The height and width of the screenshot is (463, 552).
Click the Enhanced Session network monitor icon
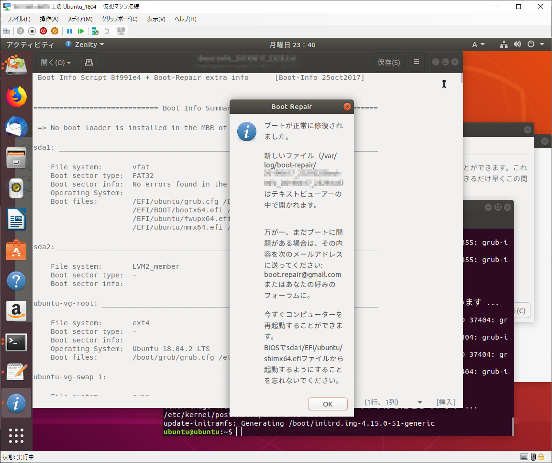coord(121,31)
